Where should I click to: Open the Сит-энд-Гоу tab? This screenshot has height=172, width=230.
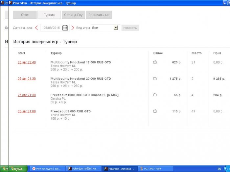(x=73, y=15)
